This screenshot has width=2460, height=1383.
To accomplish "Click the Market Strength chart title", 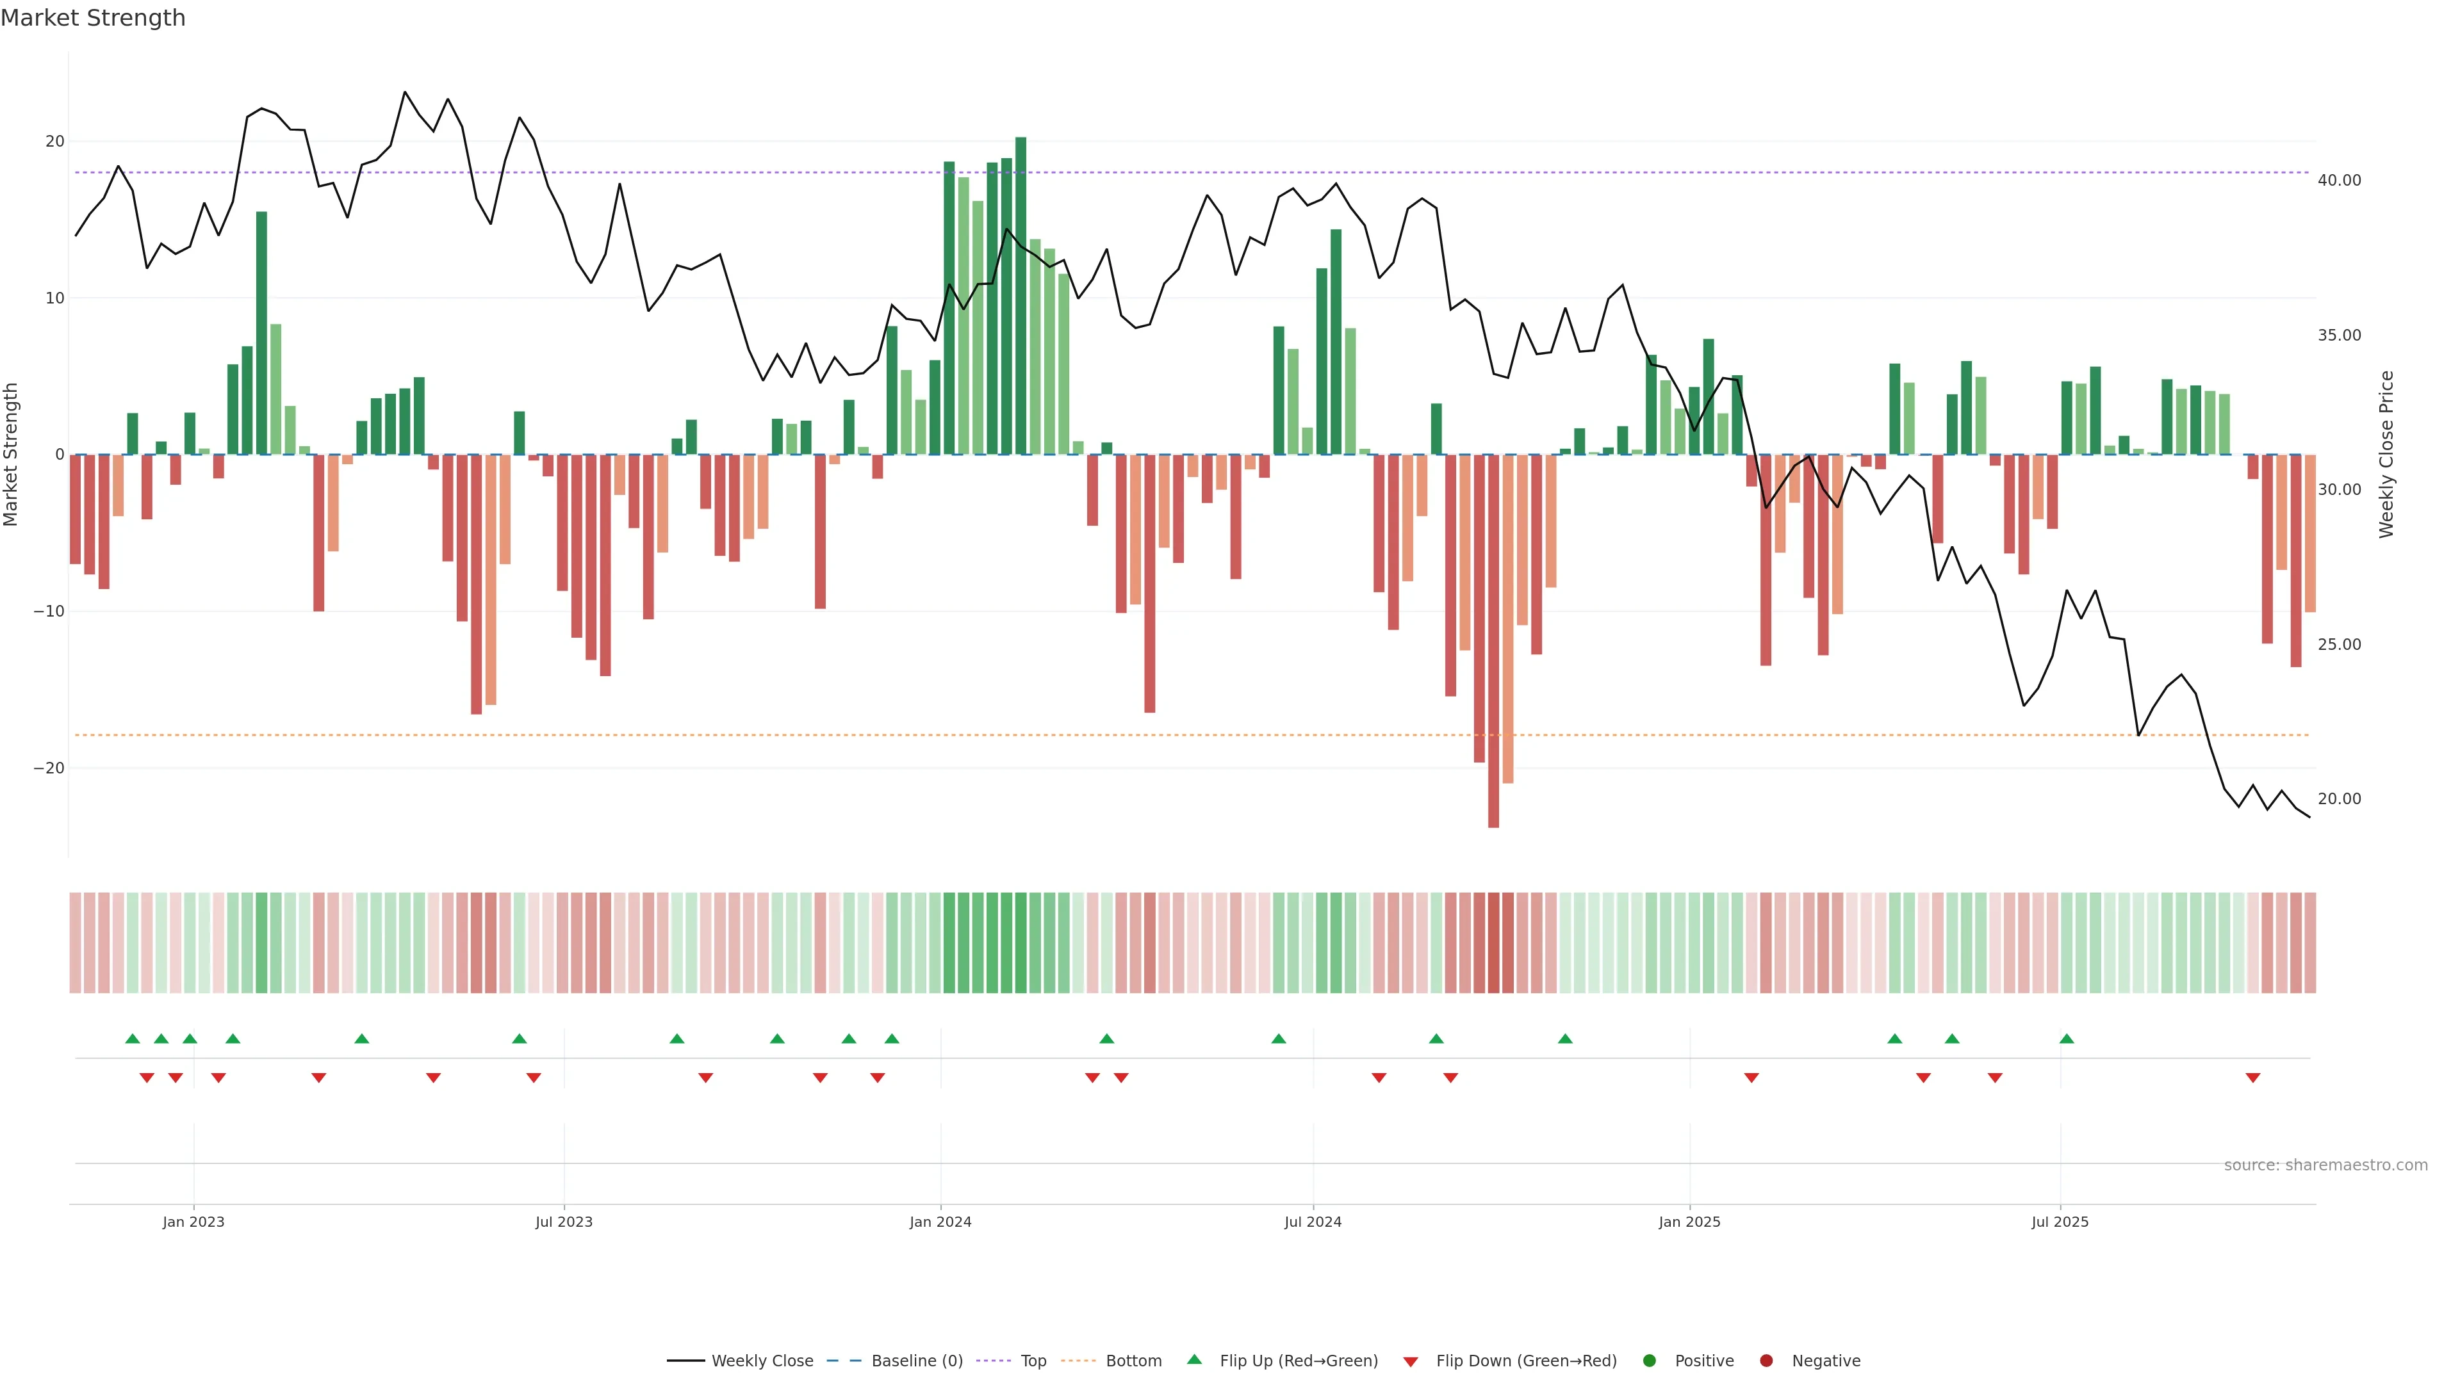I will click(x=93, y=18).
